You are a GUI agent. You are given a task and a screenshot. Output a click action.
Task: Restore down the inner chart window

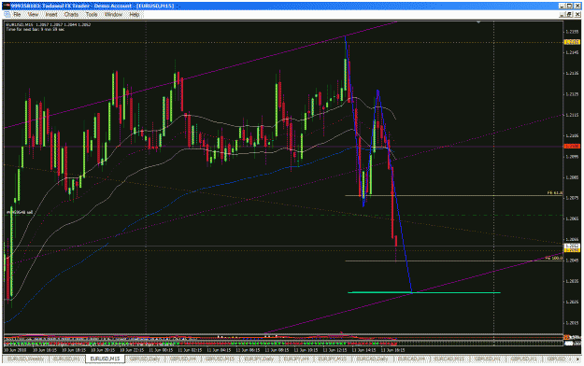569,15
